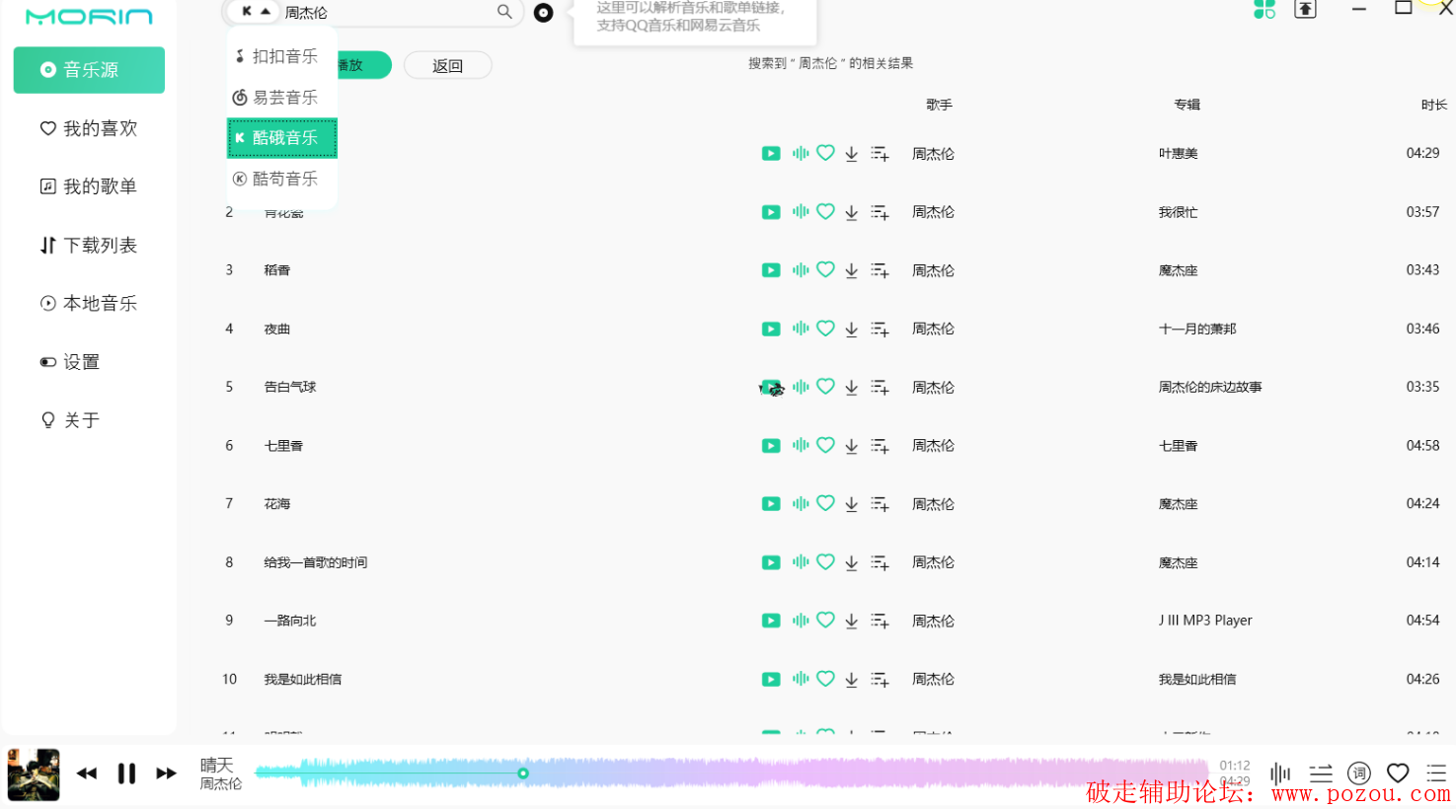1456x809 pixels.
Task: Click the green 播放 button
Action: (x=363, y=65)
